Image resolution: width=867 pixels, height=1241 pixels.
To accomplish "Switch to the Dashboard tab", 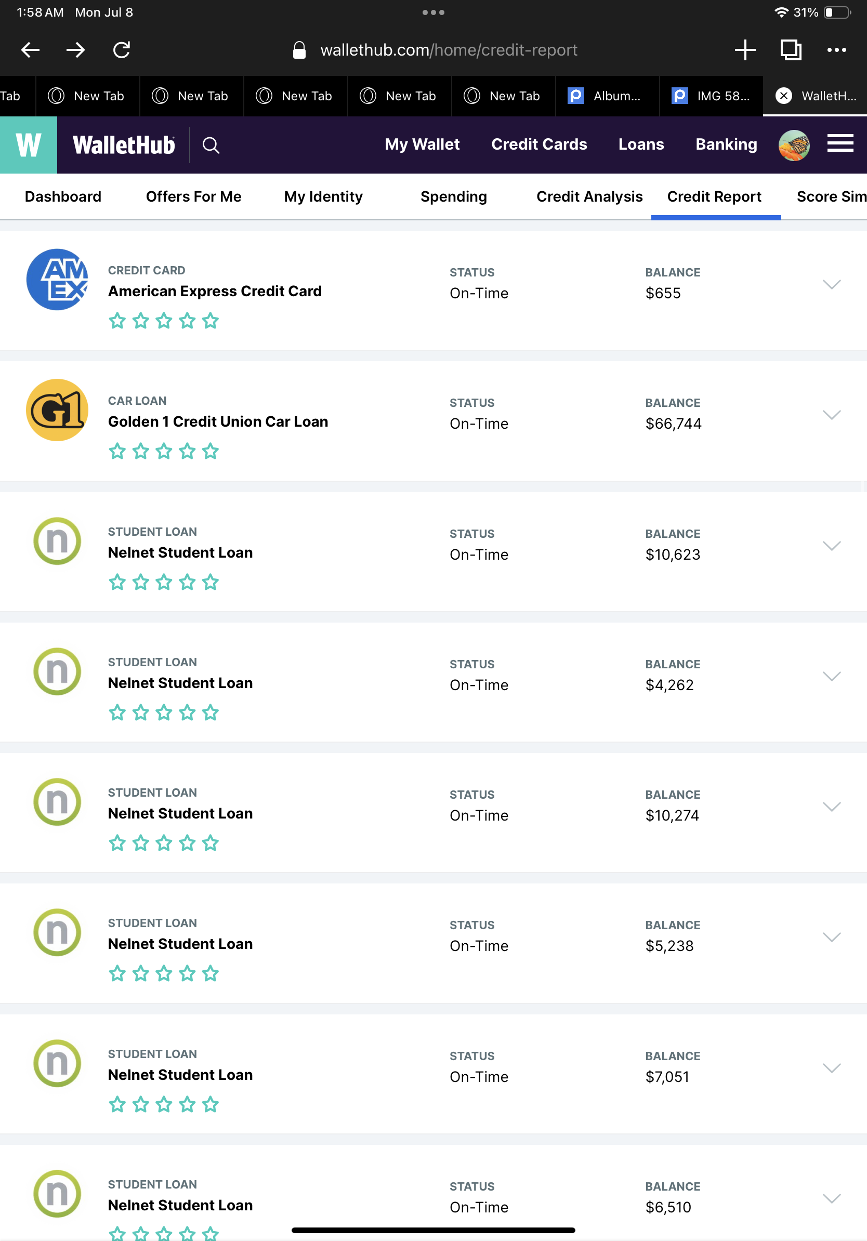I will click(x=63, y=197).
